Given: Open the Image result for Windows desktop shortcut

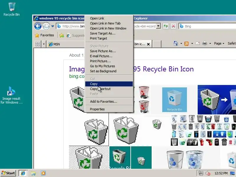Looking at the screenshot, I should [x=12, y=95].
